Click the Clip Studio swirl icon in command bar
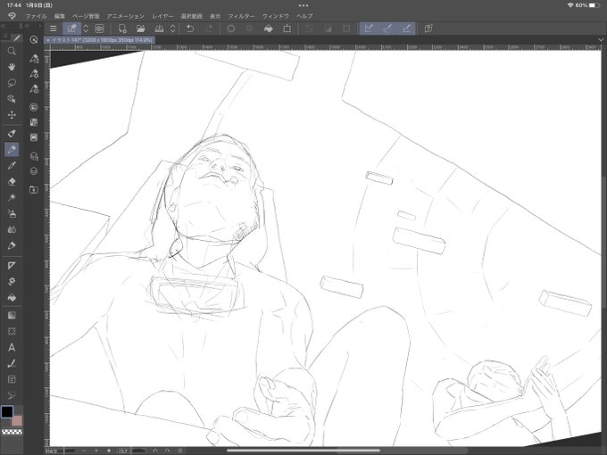Screen dimensions: 607x455 [99, 29]
